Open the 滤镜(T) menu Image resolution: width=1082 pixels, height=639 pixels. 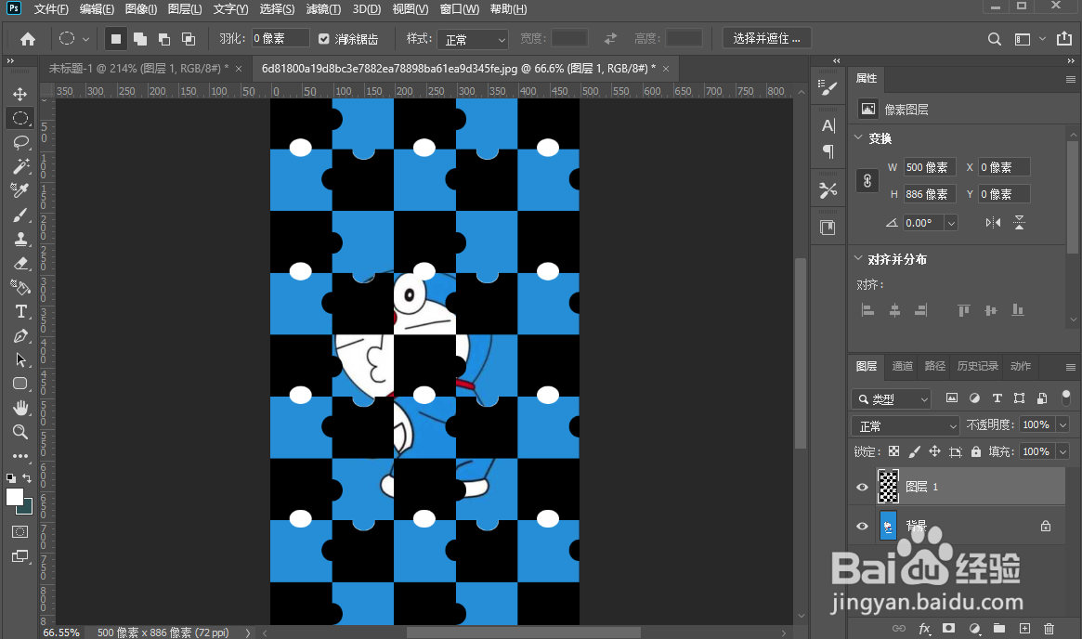tap(323, 9)
